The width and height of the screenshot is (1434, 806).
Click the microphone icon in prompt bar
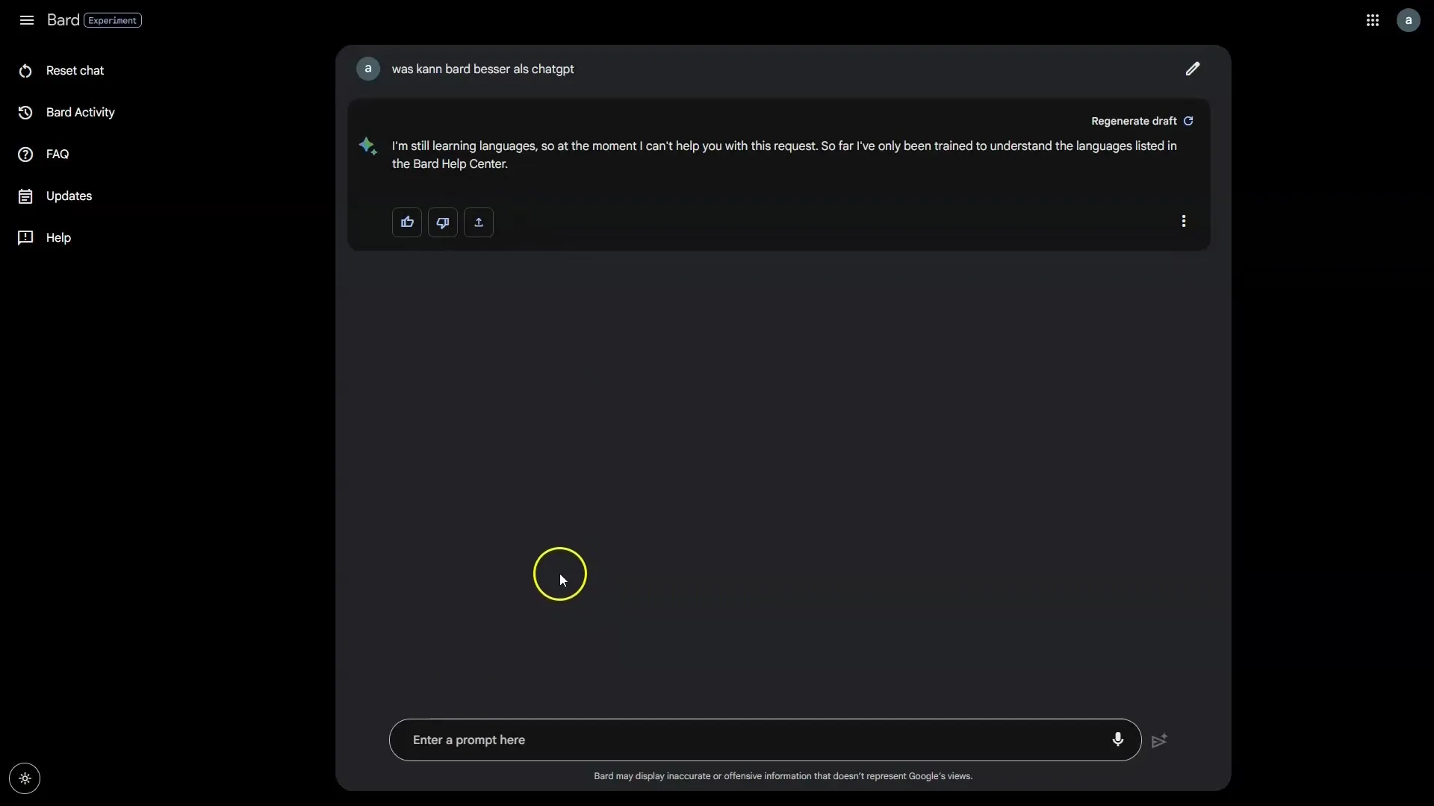[1118, 739]
